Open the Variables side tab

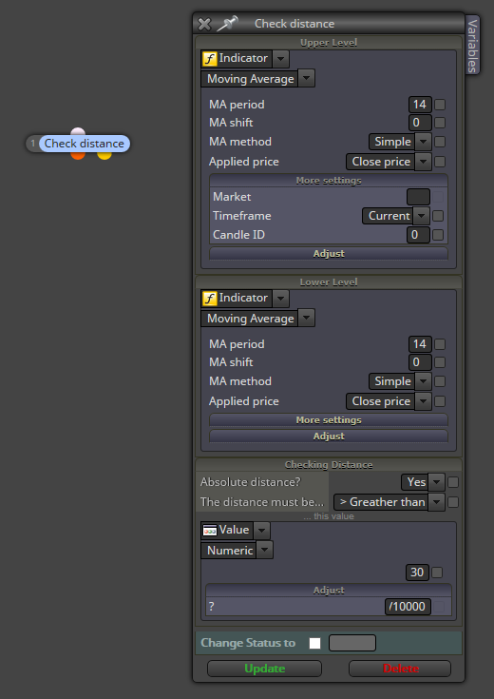pyautogui.click(x=472, y=45)
